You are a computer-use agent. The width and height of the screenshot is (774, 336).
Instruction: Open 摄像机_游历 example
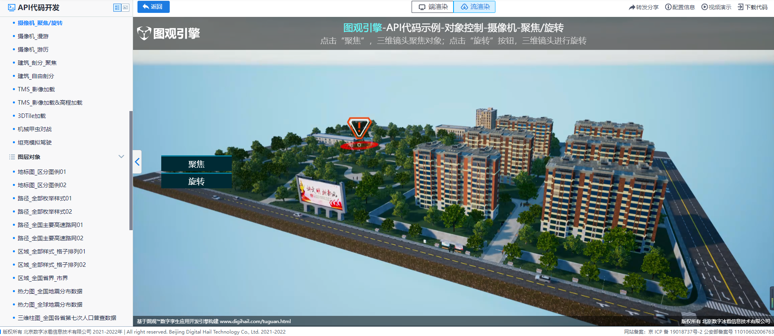(33, 49)
